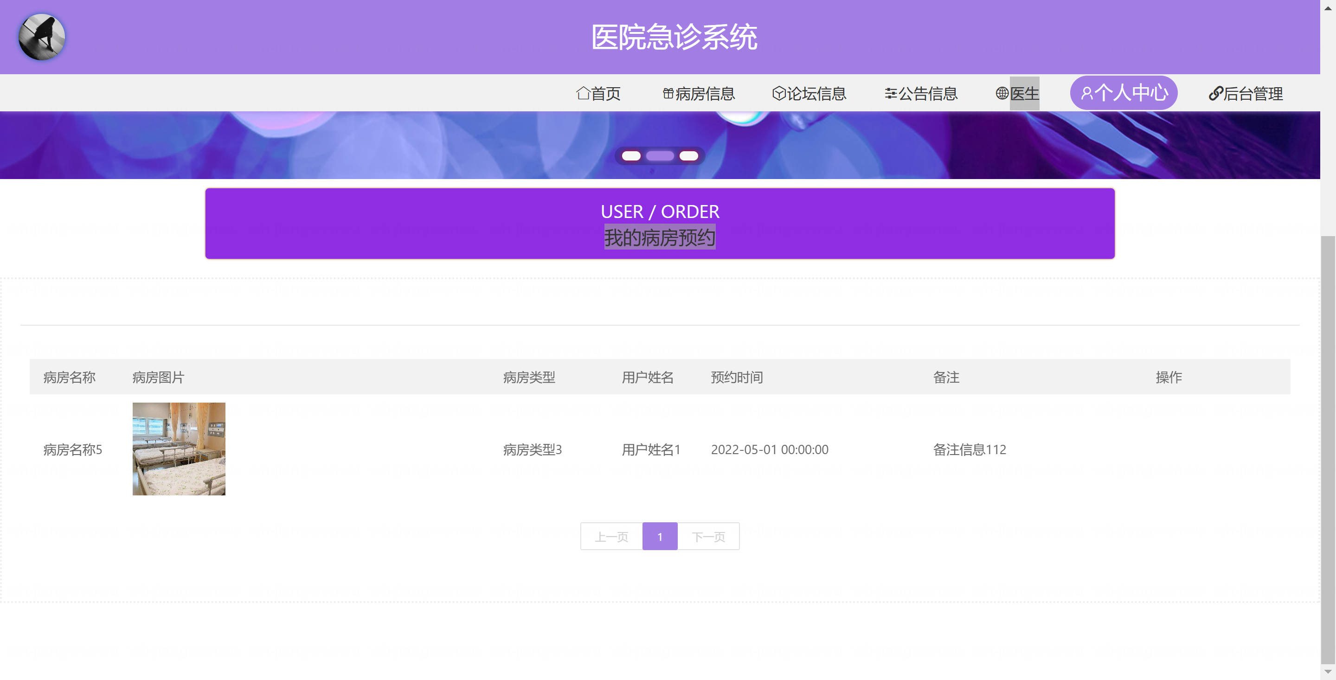The height and width of the screenshot is (680, 1336).
Task: Click the home icon beside 首页
Action: (x=583, y=93)
